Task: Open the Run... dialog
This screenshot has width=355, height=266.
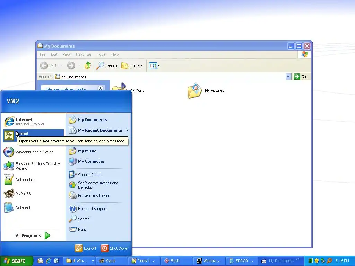Action: click(99, 229)
